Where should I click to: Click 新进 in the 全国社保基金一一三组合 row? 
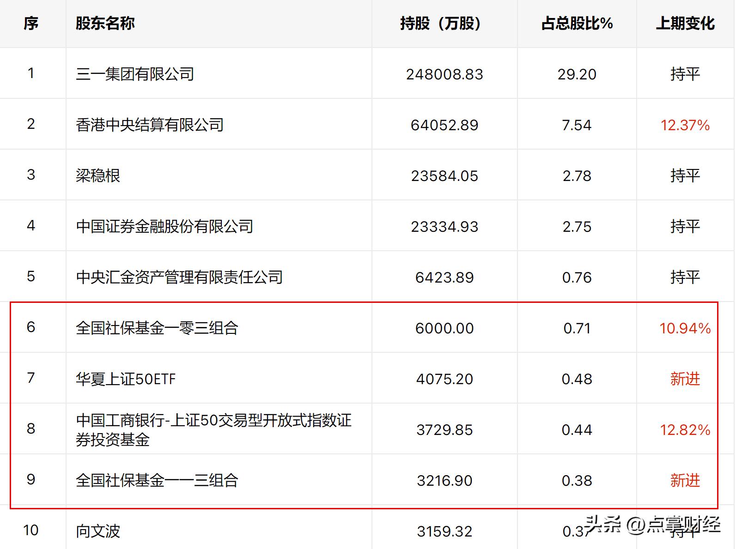[685, 480]
